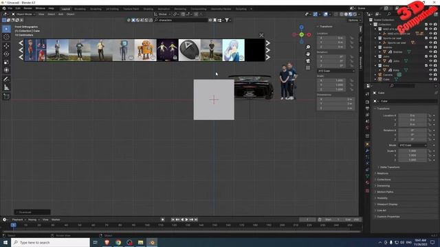Select the Add Cube tool

[x=6, y=97]
